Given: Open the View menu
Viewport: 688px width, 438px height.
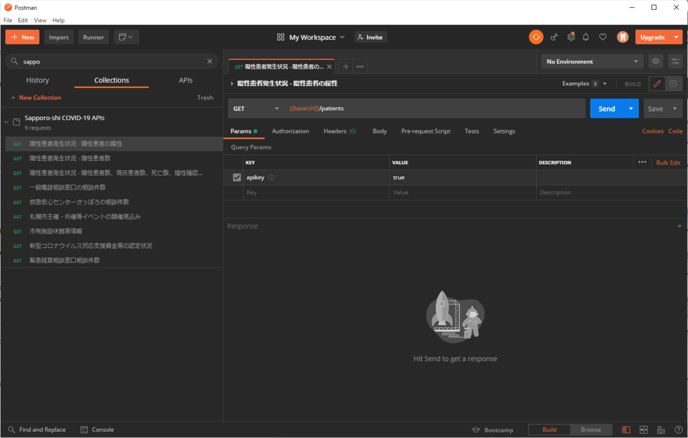Looking at the screenshot, I should [40, 20].
